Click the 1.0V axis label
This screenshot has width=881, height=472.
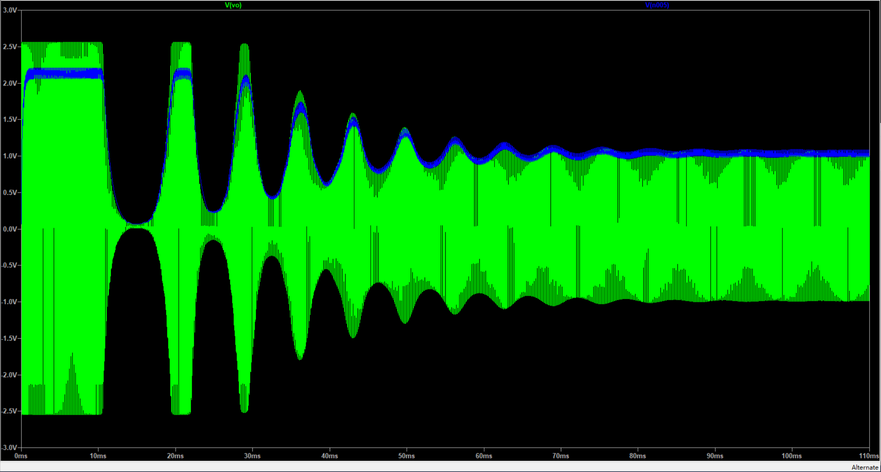(10, 156)
